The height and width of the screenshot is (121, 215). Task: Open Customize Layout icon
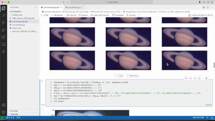click(212, 2)
